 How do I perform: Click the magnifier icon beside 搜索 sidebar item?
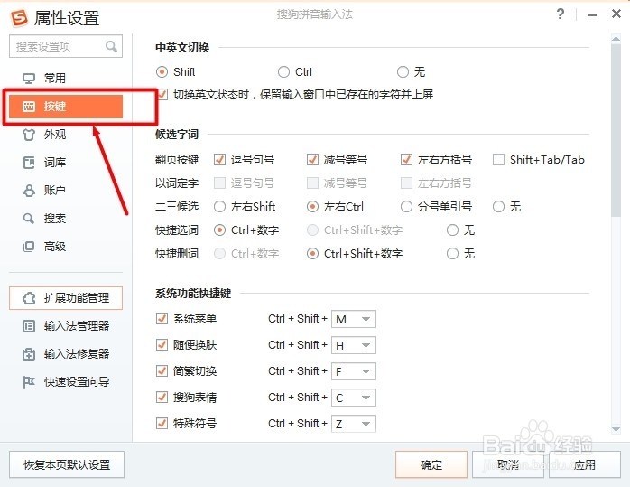coord(29,219)
